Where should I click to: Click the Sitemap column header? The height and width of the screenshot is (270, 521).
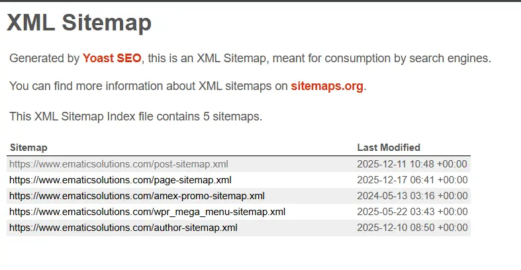pyautogui.click(x=28, y=148)
